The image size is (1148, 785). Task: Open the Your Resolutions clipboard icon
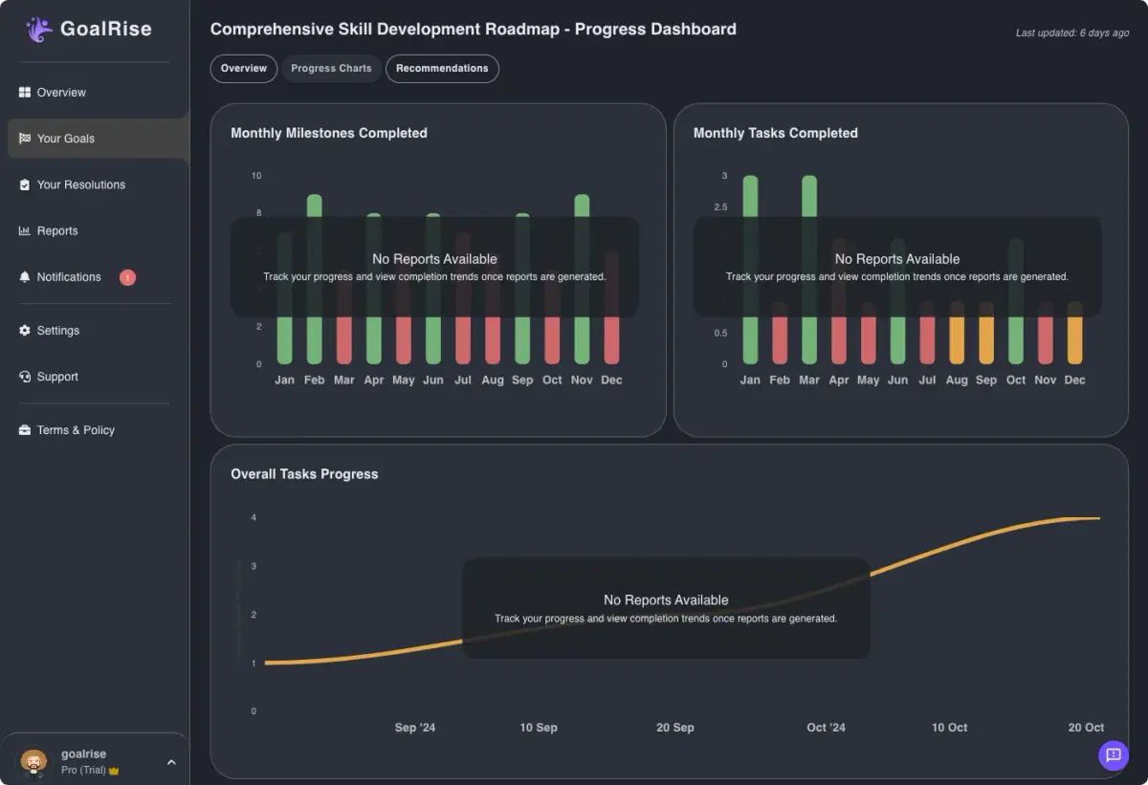tap(25, 185)
